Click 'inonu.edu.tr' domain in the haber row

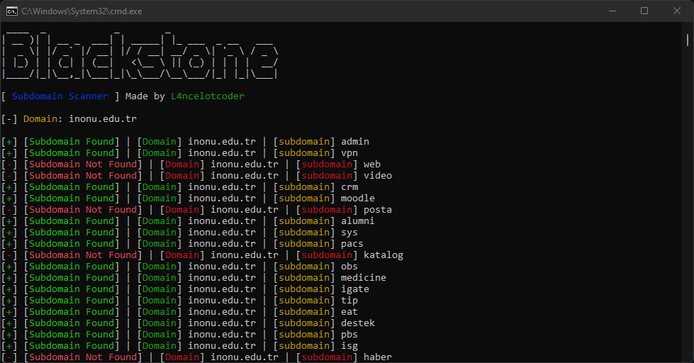click(245, 357)
